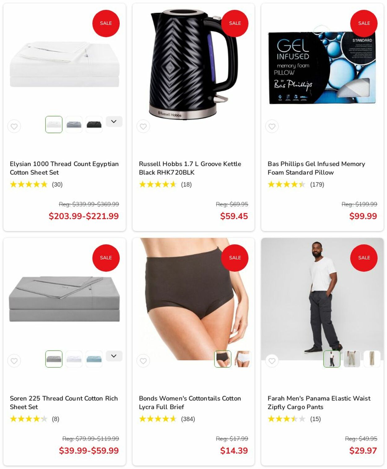The image size is (387, 469).
Task: Select white Elysian sheet colour swatch
Action: click(x=54, y=125)
